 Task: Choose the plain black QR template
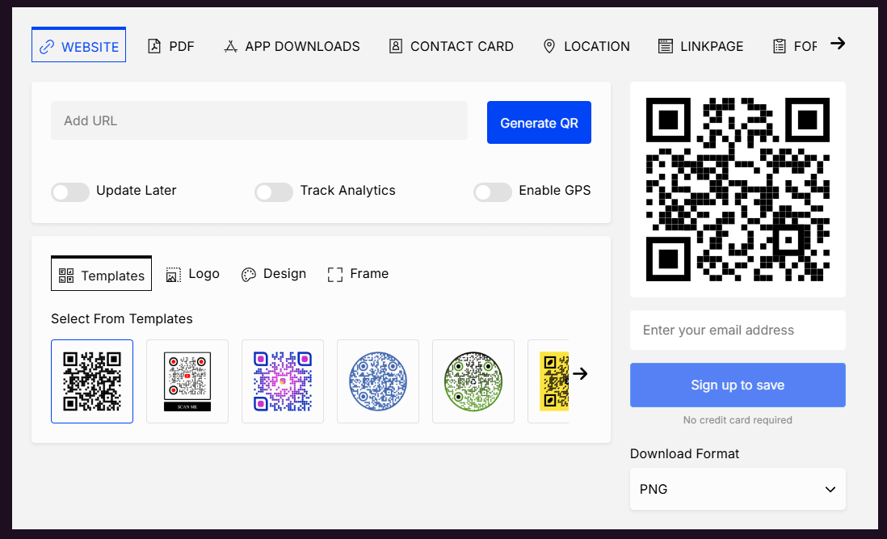92,381
